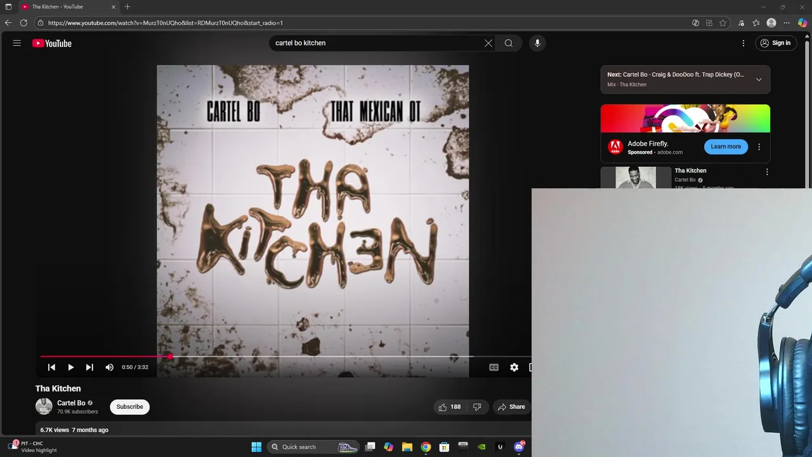Click the taskbar Quick search box

[313, 447]
